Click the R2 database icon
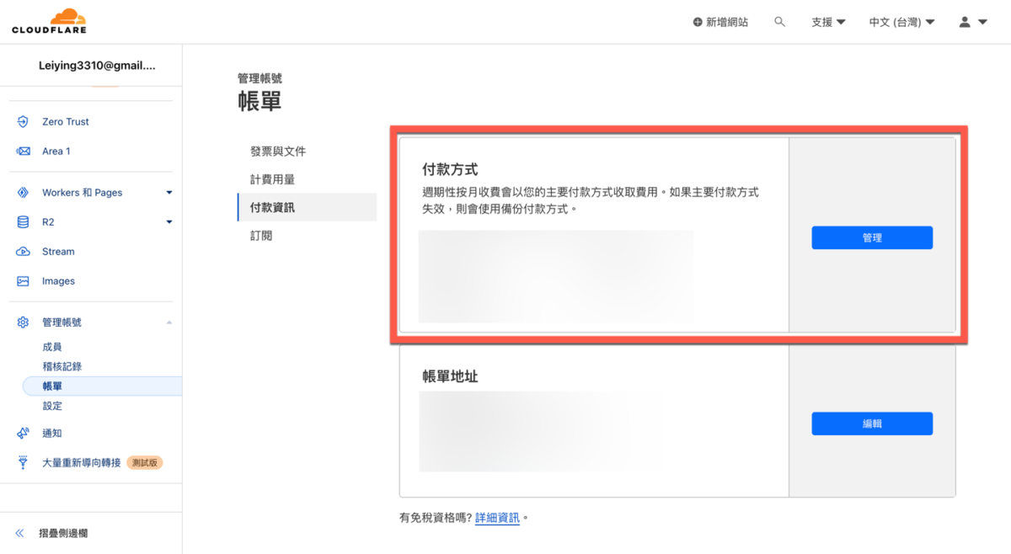The image size is (1011, 554). pyautogui.click(x=23, y=222)
